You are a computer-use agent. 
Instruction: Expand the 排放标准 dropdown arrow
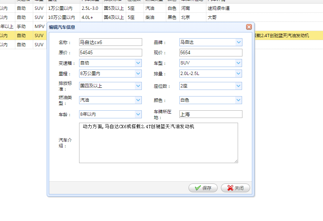click(138, 86)
